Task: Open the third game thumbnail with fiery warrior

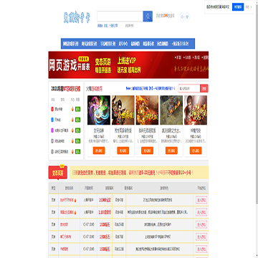Action: tap(147, 110)
